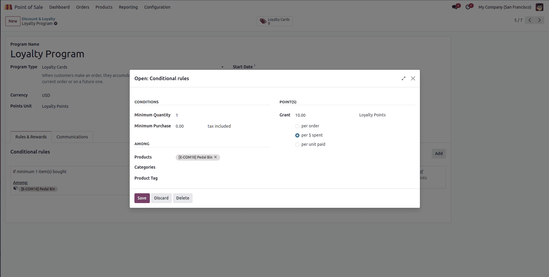Edit the Minimum Quantity field

[x=222, y=115]
